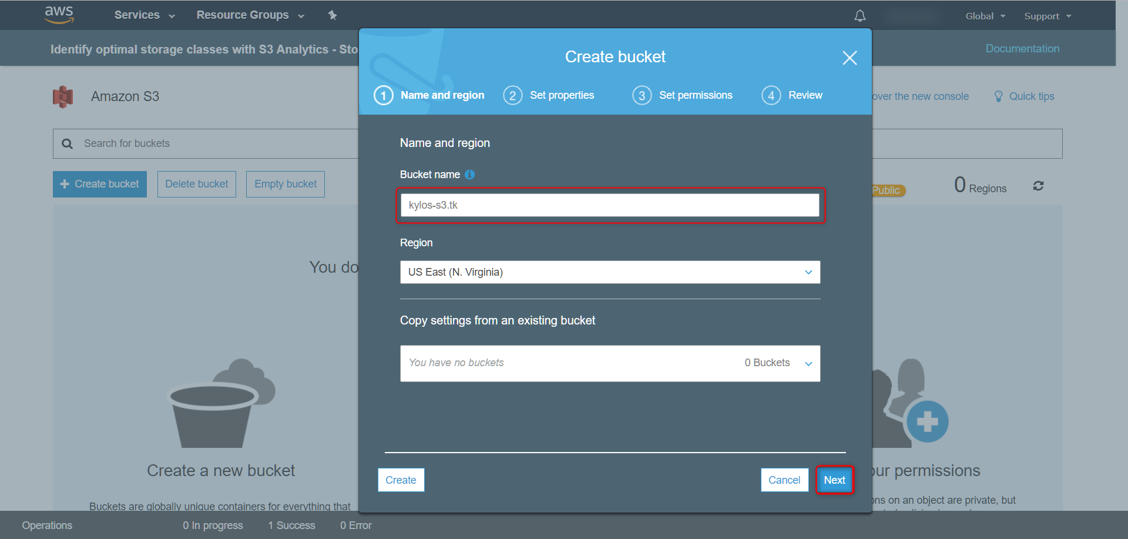Click the '0 In progress' status

click(x=213, y=525)
